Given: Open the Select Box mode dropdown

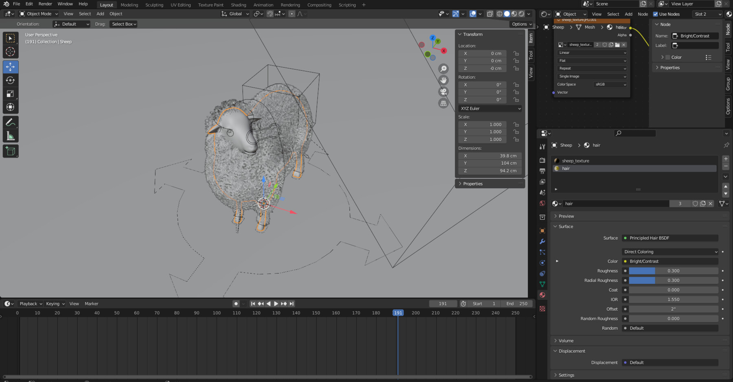Looking at the screenshot, I should (x=123, y=24).
